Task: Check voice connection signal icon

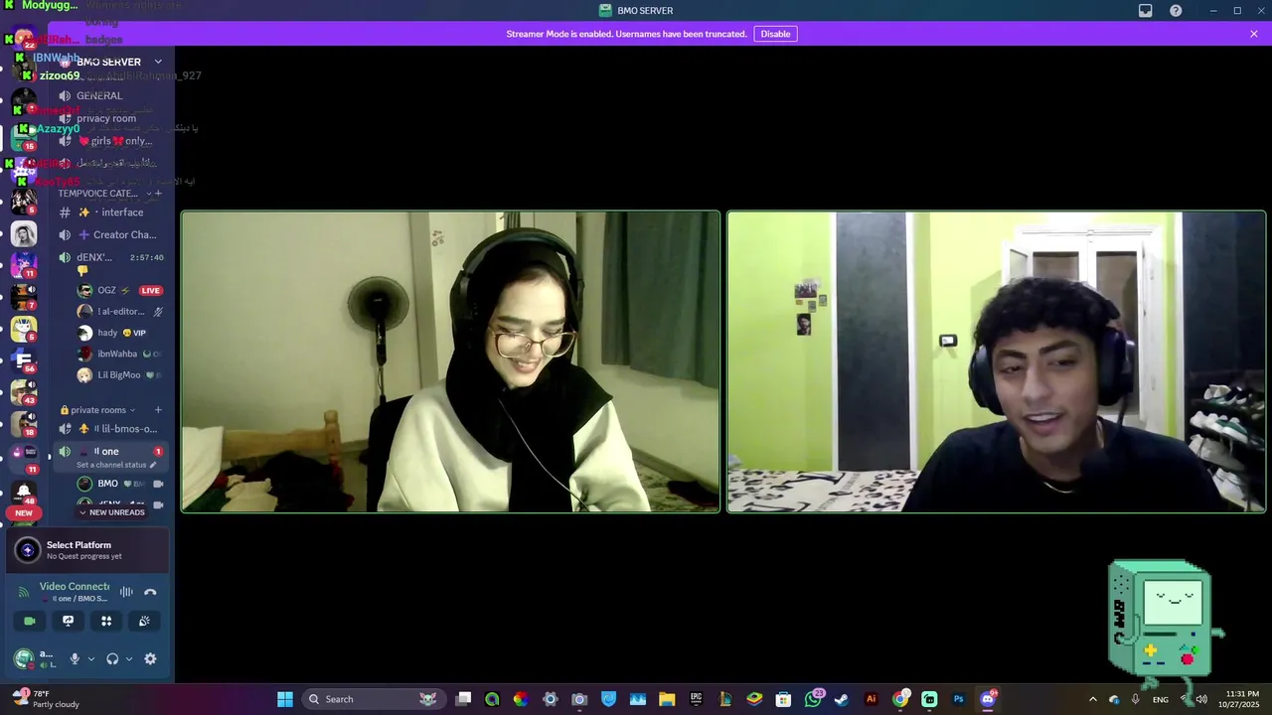Action: (24, 592)
